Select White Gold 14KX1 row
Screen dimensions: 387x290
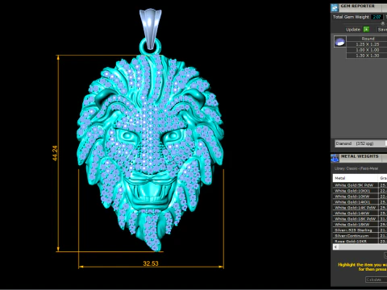click(360, 202)
